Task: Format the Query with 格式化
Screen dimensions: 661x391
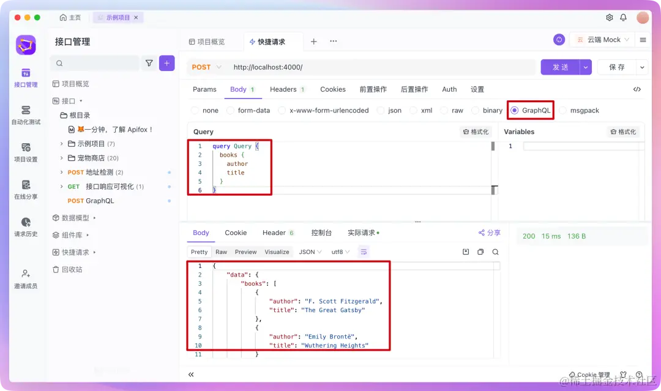Action: pyautogui.click(x=476, y=132)
